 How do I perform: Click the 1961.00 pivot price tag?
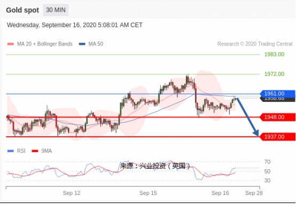point(277,93)
